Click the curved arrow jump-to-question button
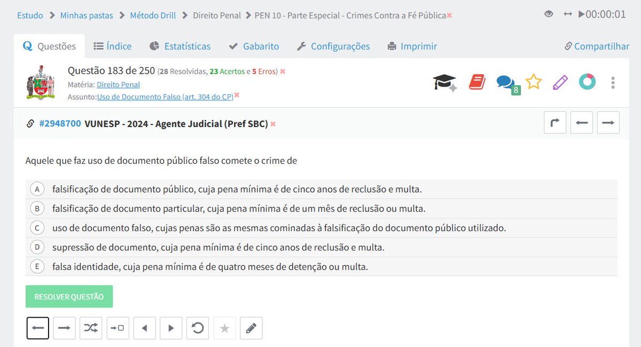The width and height of the screenshot is (641, 347). click(x=555, y=123)
